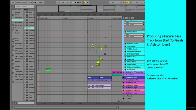Select the Samples category icon
Screen dimensions: 196x110
tap(13, 33)
